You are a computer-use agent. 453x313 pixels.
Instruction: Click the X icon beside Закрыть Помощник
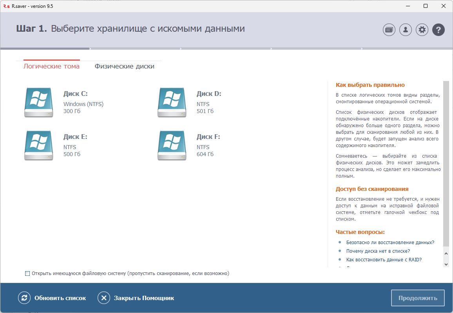pyautogui.click(x=104, y=298)
